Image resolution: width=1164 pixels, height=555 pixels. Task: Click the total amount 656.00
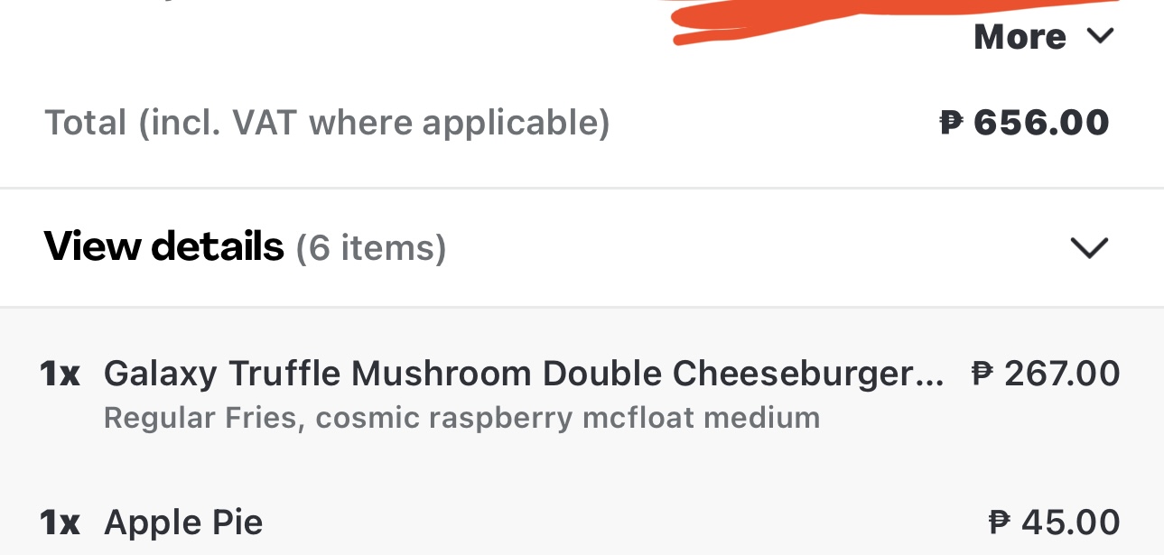(1041, 123)
